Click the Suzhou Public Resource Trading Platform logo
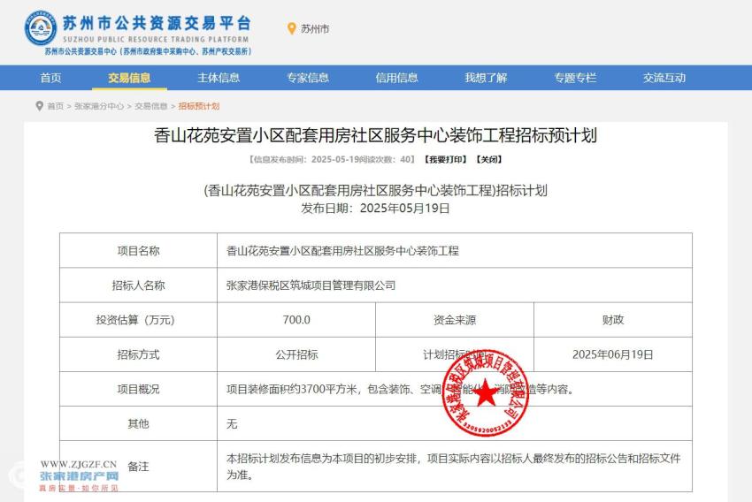Viewport: 752px width, 502px height. (x=138, y=32)
